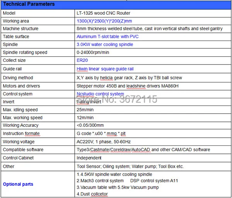Select the 'Control Cabinet' label
The image size is (232, 198).
pos(18,158)
